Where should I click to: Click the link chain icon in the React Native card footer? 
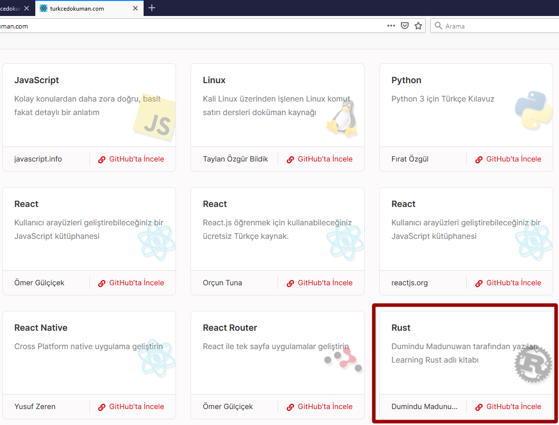coord(102,407)
